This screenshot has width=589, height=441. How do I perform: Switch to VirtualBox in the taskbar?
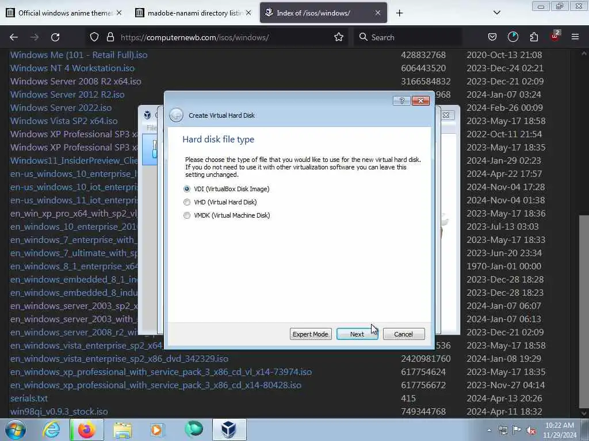(229, 430)
